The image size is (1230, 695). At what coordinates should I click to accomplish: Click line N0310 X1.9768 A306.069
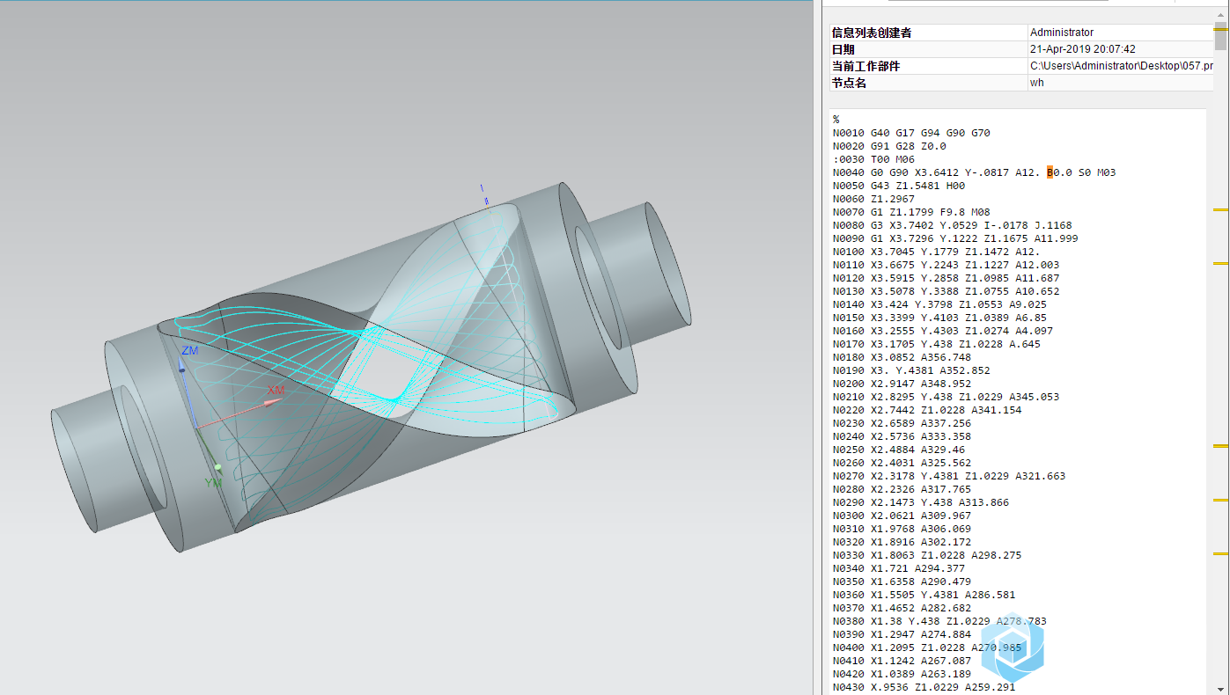pyautogui.click(x=902, y=529)
